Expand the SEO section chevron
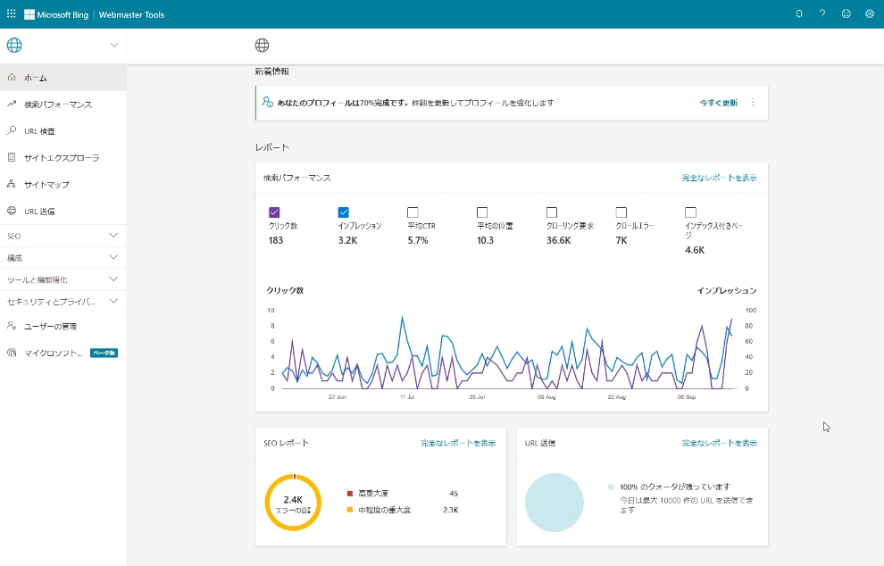 pyautogui.click(x=114, y=235)
